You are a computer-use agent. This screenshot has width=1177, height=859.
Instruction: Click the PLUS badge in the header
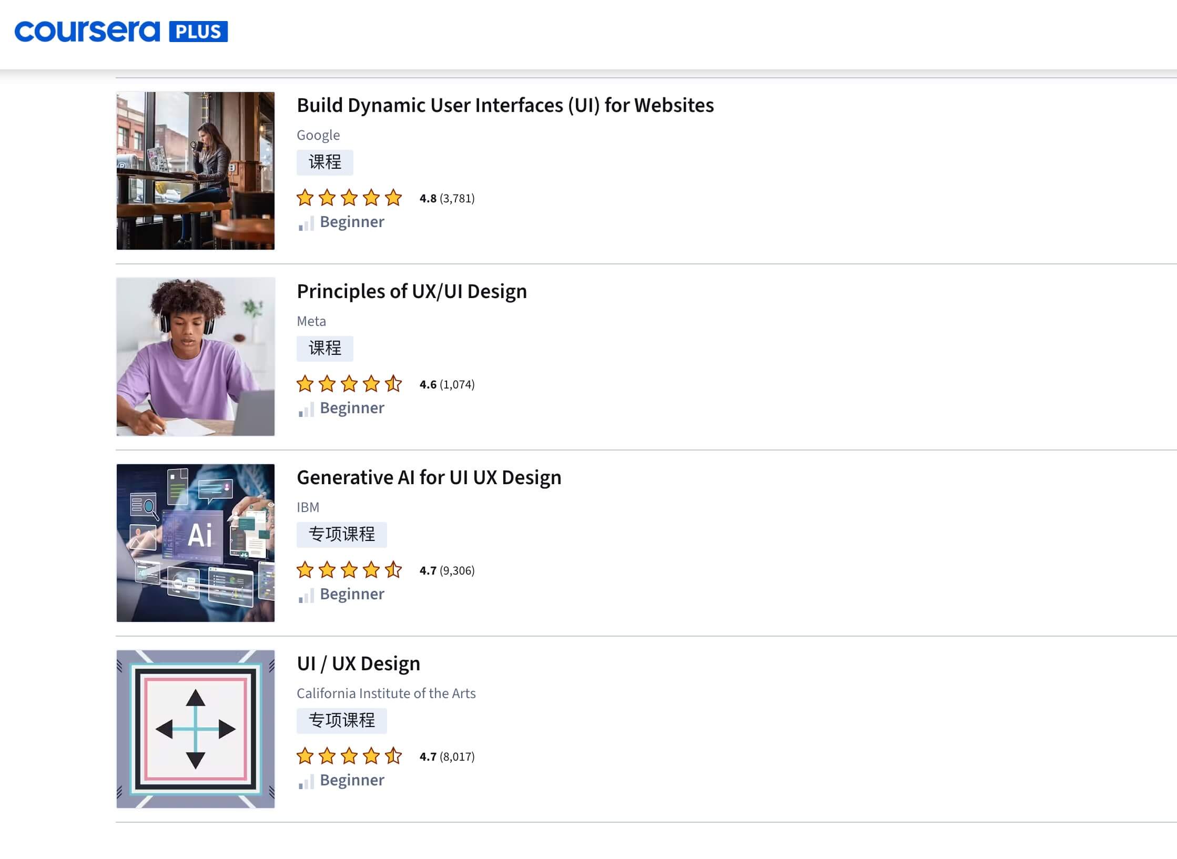point(198,32)
